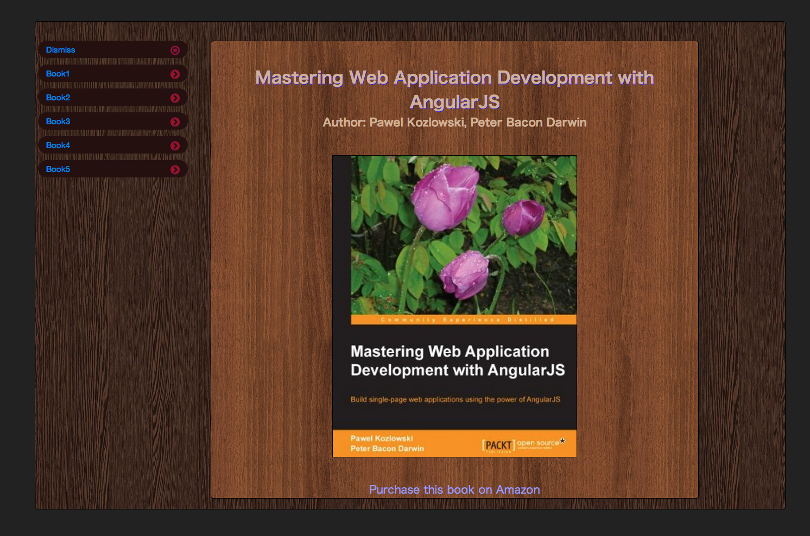Click the arrow icon on Book4 row
Viewport: 810px width, 536px height.
pyautogui.click(x=175, y=146)
